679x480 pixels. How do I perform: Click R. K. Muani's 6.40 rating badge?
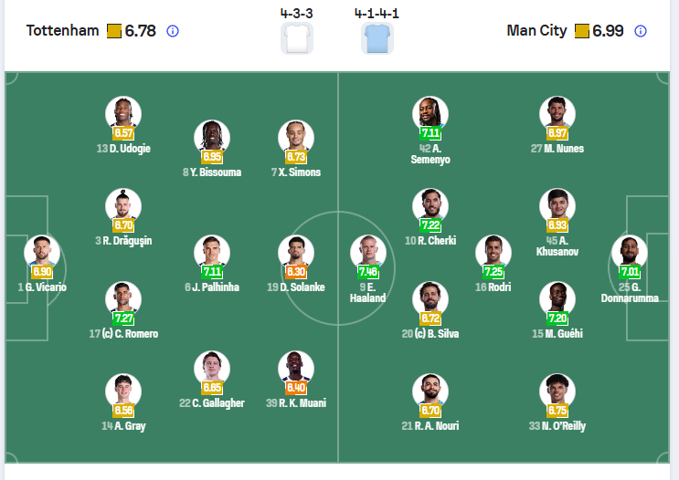coord(296,388)
